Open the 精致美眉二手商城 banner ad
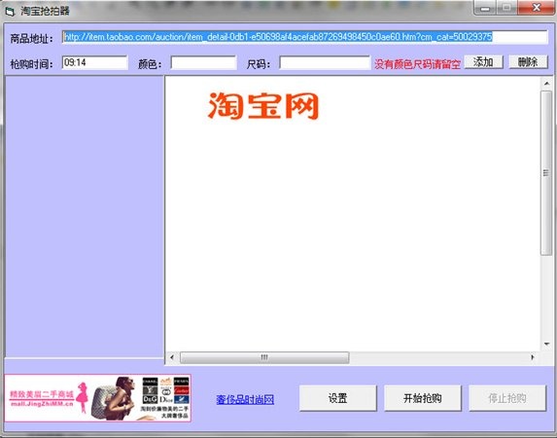This screenshot has width=557, height=438. pos(97,398)
